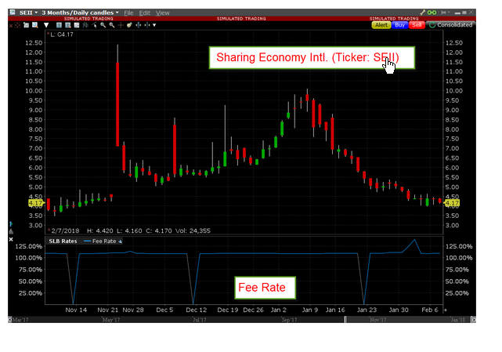
Task: Click left arrow of bottom timeline scrollbar
Action: point(9,320)
